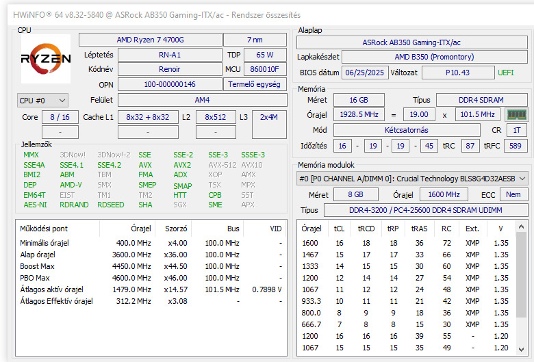Click the AVX2 feature flag
The height and width of the screenshot is (362, 534).
click(x=182, y=165)
